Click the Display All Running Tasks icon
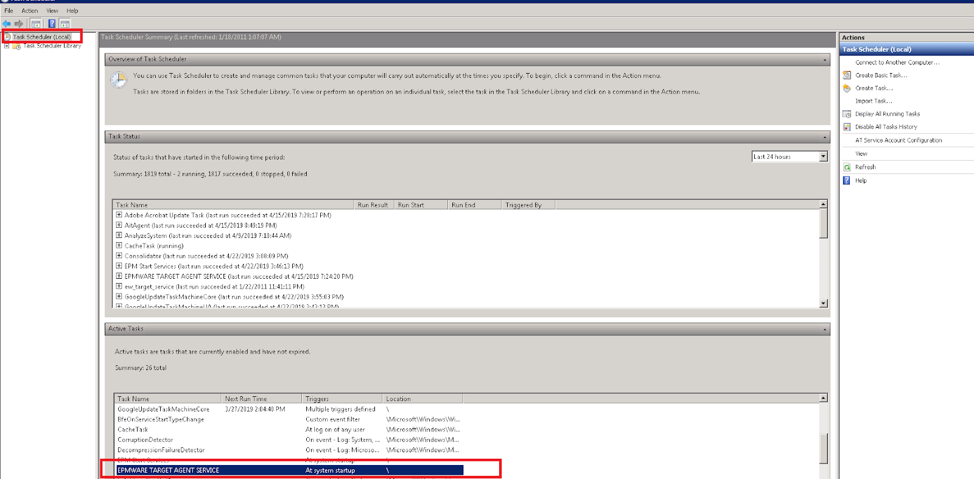 847,114
